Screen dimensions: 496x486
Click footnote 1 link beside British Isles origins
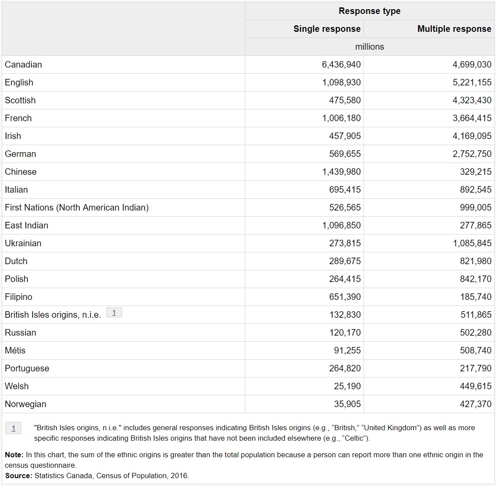[x=114, y=313]
